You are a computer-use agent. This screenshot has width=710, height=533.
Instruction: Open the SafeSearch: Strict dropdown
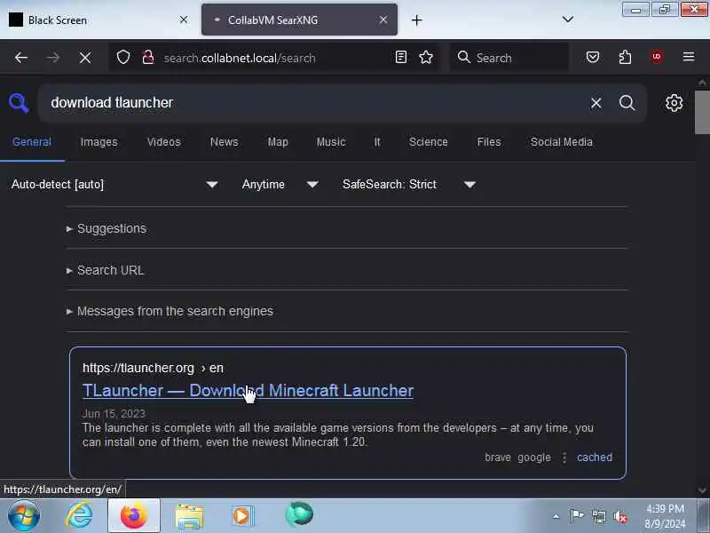(x=409, y=185)
